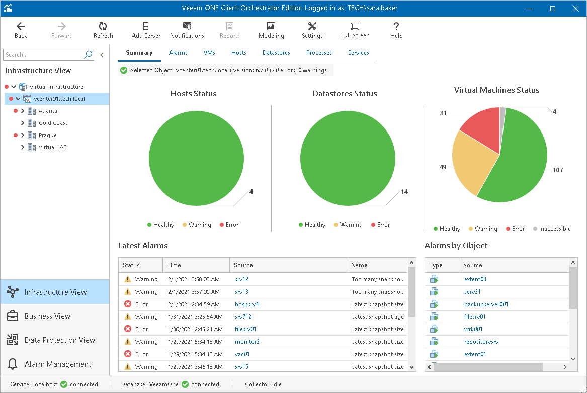Click the database connected check icon
The height and width of the screenshot is (393, 587).
pos(185,384)
